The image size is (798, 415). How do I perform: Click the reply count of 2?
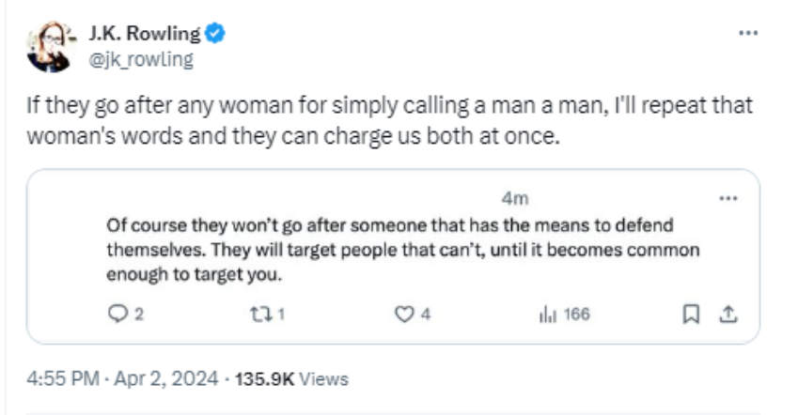pos(139,315)
